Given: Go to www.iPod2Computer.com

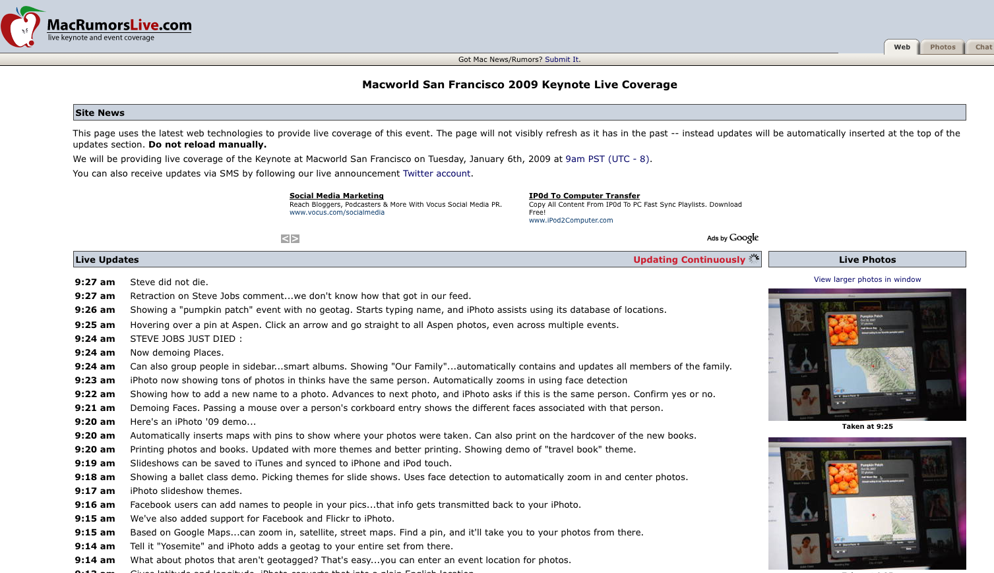Looking at the screenshot, I should tap(571, 221).
